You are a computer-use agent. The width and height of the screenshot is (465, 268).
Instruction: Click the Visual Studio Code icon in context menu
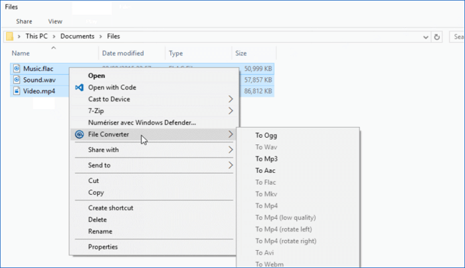tap(79, 87)
